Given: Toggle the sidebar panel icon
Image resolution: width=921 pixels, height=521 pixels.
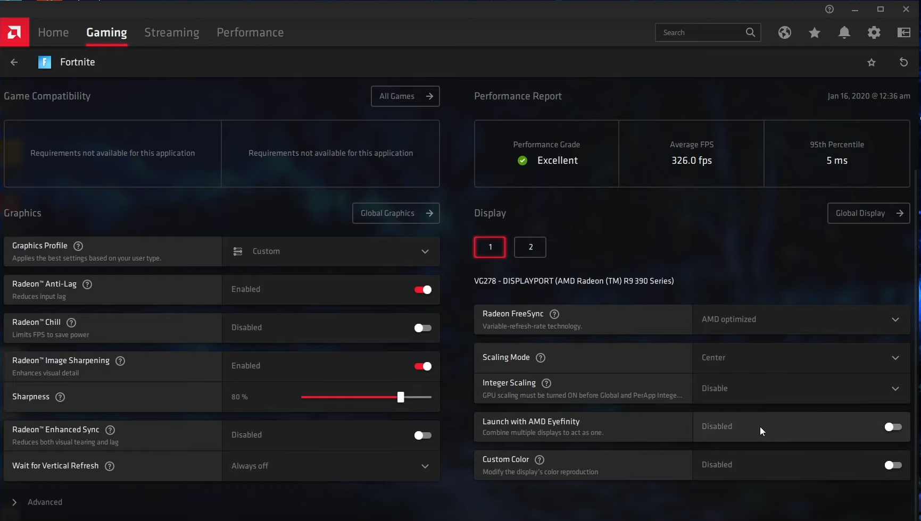Looking at the screenshot, I should (x=903, y=32).
